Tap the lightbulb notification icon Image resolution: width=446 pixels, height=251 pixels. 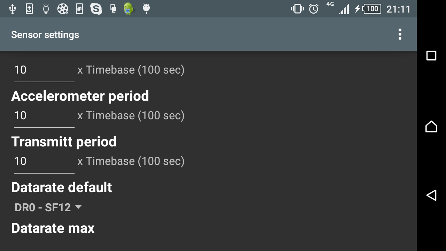point(46,9)
